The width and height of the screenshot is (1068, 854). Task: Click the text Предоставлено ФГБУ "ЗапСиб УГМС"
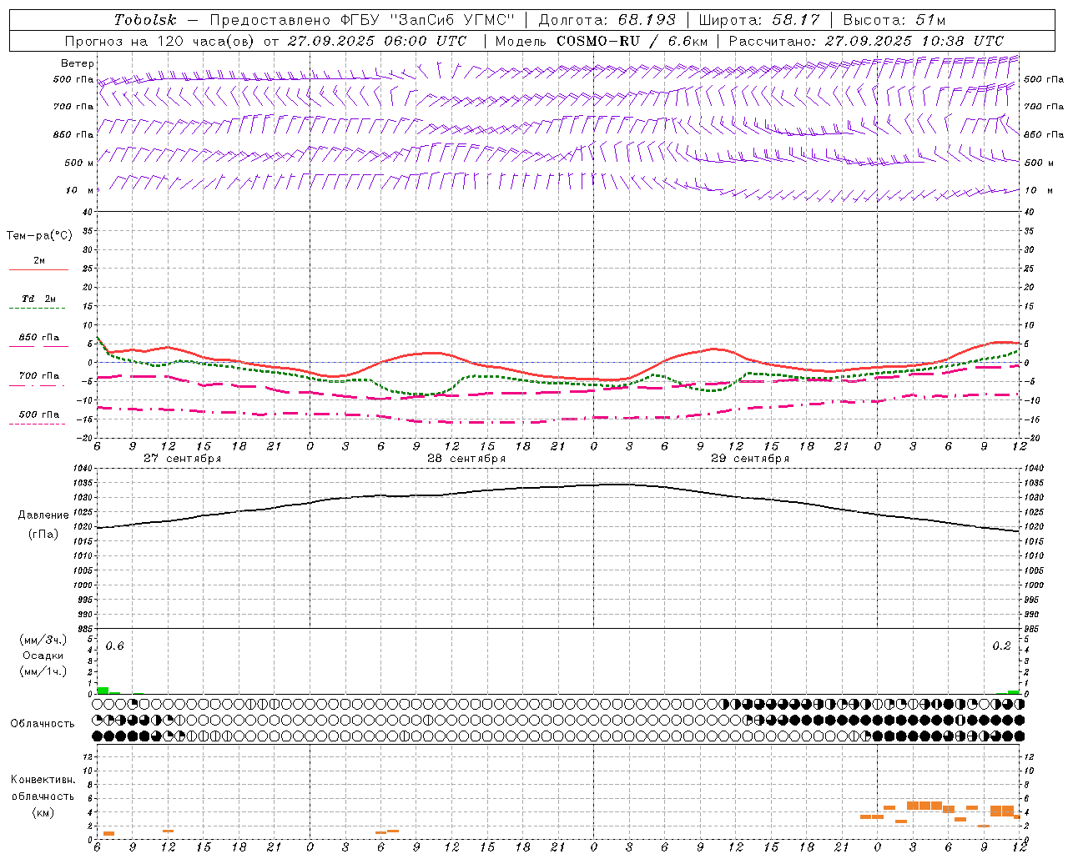coord(363,20)
